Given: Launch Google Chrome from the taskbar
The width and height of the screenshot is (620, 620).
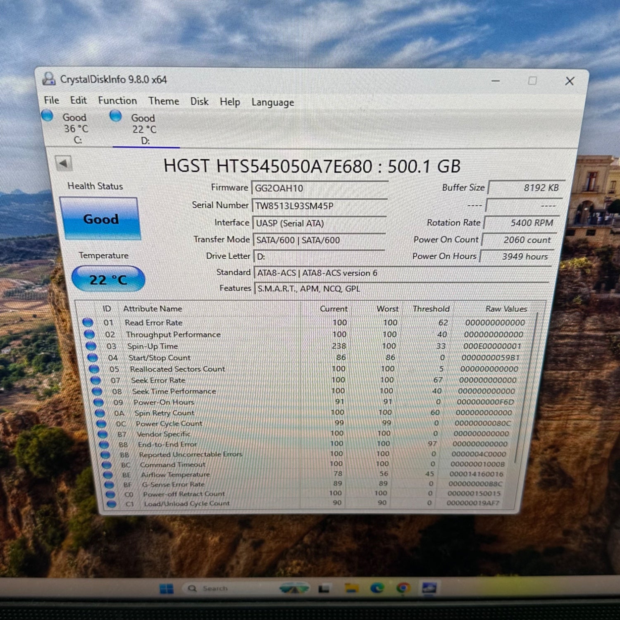Looking at the screenshot, I should click(x=403, y=588).
